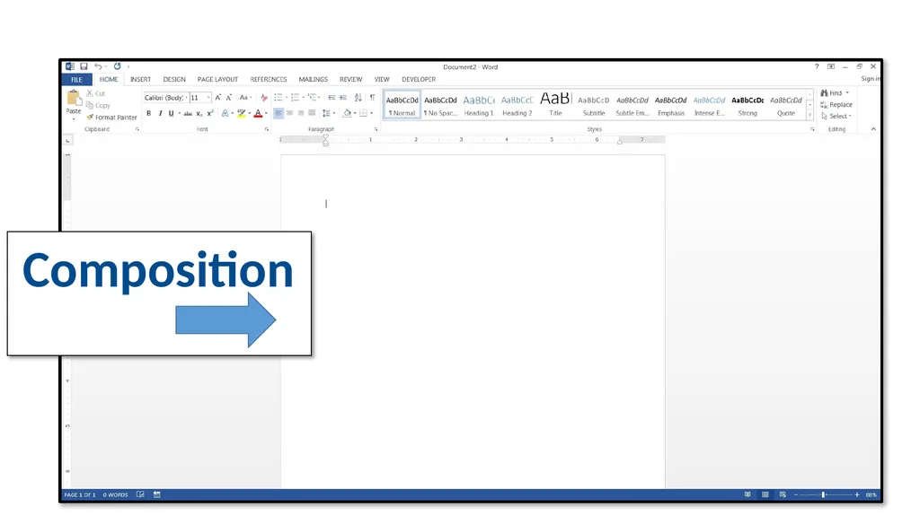
Task: Click the Clear All Formatting eraser icon
Action: [264, 98]
